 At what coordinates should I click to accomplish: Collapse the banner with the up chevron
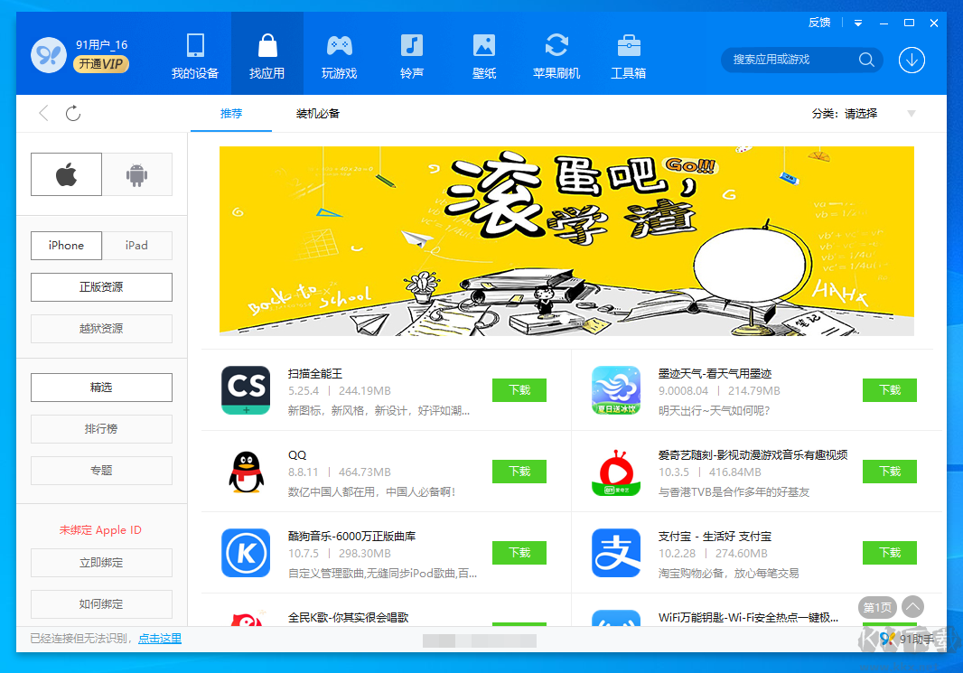[912, 607]
